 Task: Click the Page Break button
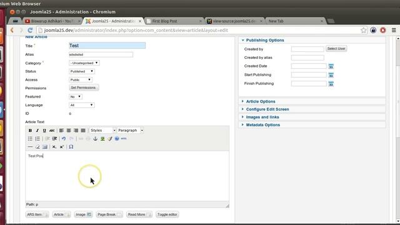coord(109,214)
